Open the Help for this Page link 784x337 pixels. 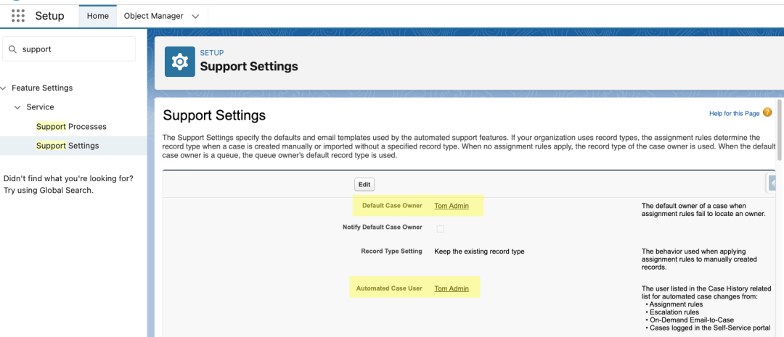(734, 114)
